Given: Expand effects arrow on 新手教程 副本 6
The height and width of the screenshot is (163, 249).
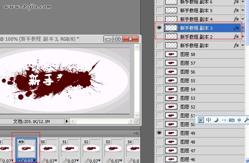Looking at the screenshot, I should click(x=243, y=2).
